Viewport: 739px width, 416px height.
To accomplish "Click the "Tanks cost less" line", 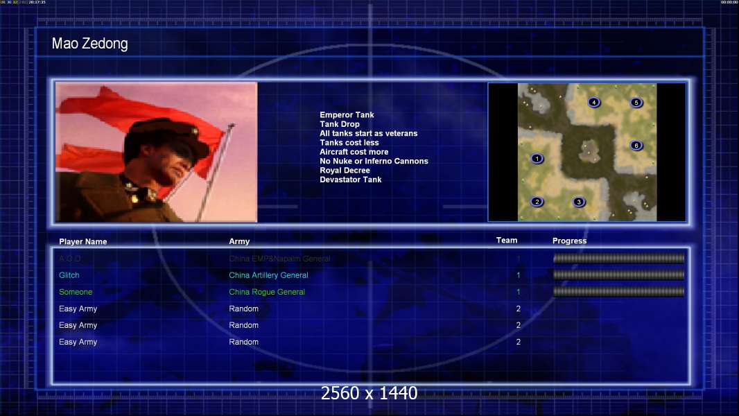I will pos(349,143).
